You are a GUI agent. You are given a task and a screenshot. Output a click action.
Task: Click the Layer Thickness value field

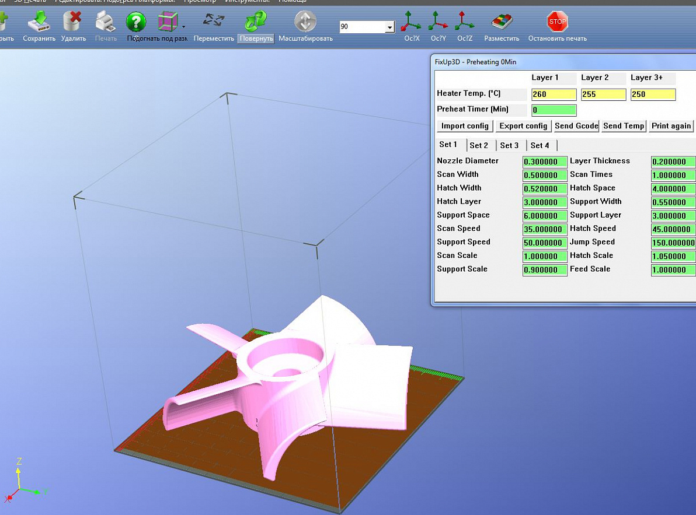pos(673,162)
